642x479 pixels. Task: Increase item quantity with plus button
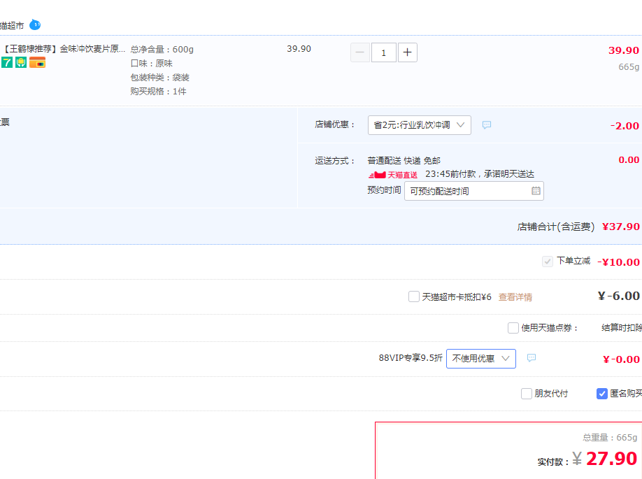(x=408, y=52)
